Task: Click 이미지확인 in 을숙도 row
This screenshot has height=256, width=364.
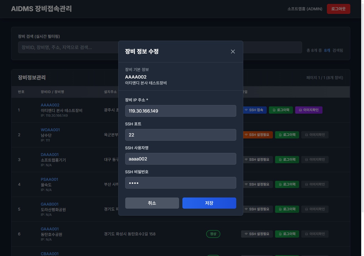Action: click(x=315, y=184)
